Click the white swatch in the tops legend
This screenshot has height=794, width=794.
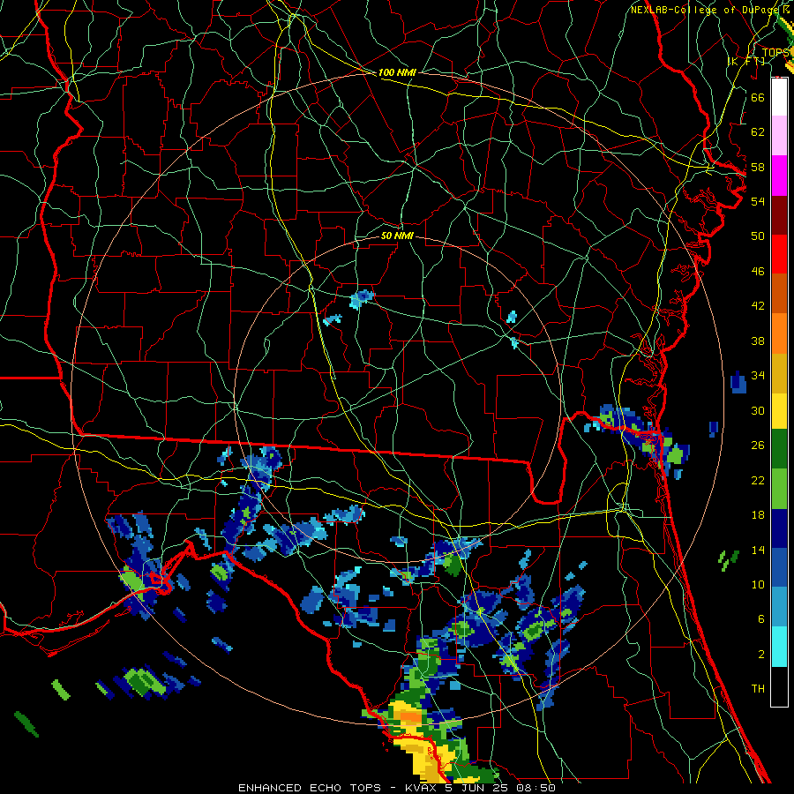[x=779, y=97]
